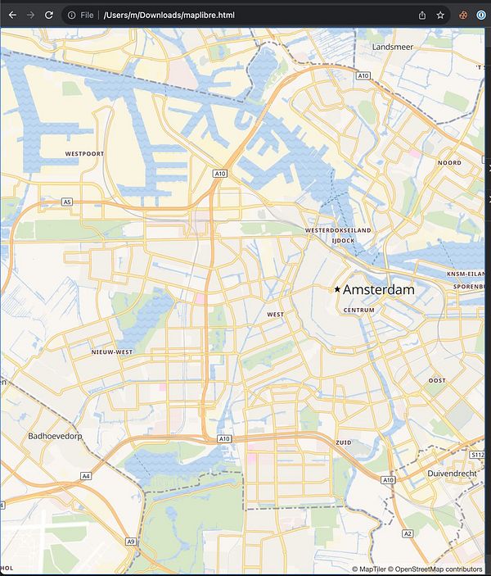
Task: Reload the maplibre.html page
Action: pos(49,15)
